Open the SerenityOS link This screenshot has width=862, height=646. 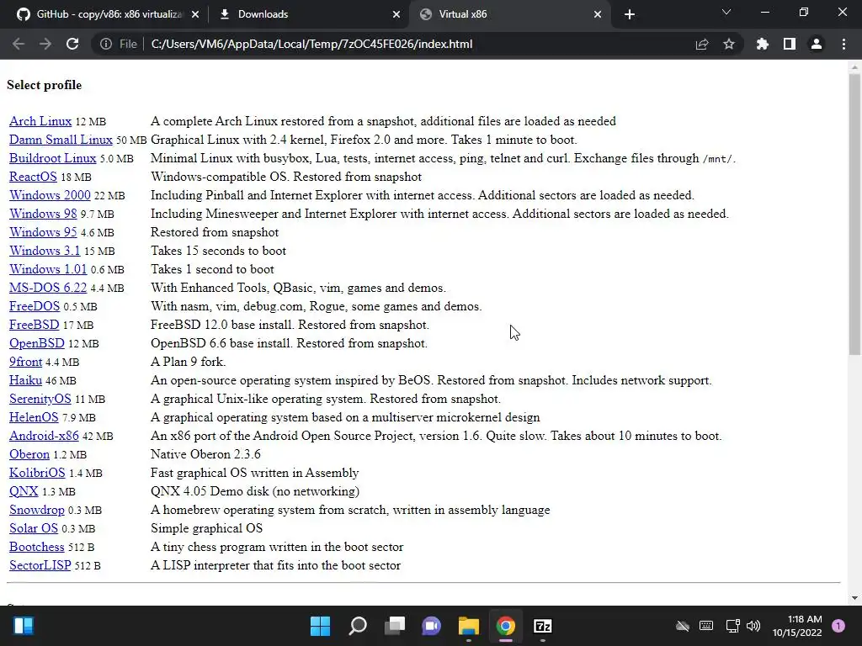[40, 399]
